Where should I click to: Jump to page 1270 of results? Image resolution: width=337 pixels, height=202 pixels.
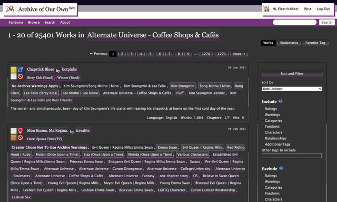click(x=206, y=54)
